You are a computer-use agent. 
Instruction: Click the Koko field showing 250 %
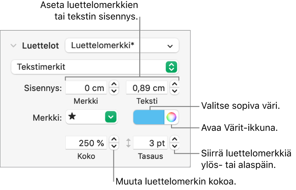(x=86, y=143)
